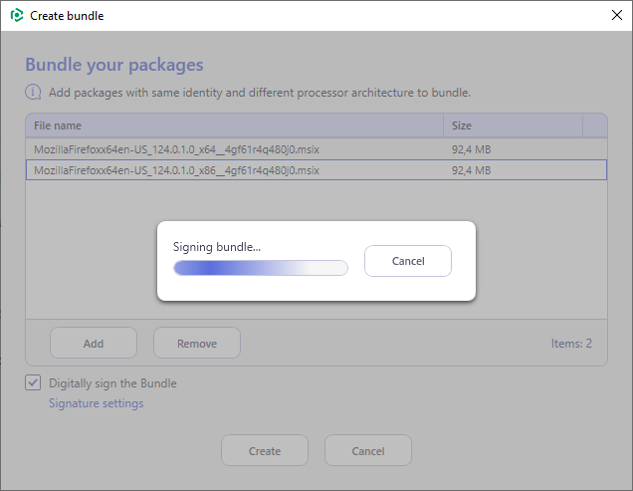Click the Bundle your packages heading
The image size is (633, 491).
click(x=114, y=65)
